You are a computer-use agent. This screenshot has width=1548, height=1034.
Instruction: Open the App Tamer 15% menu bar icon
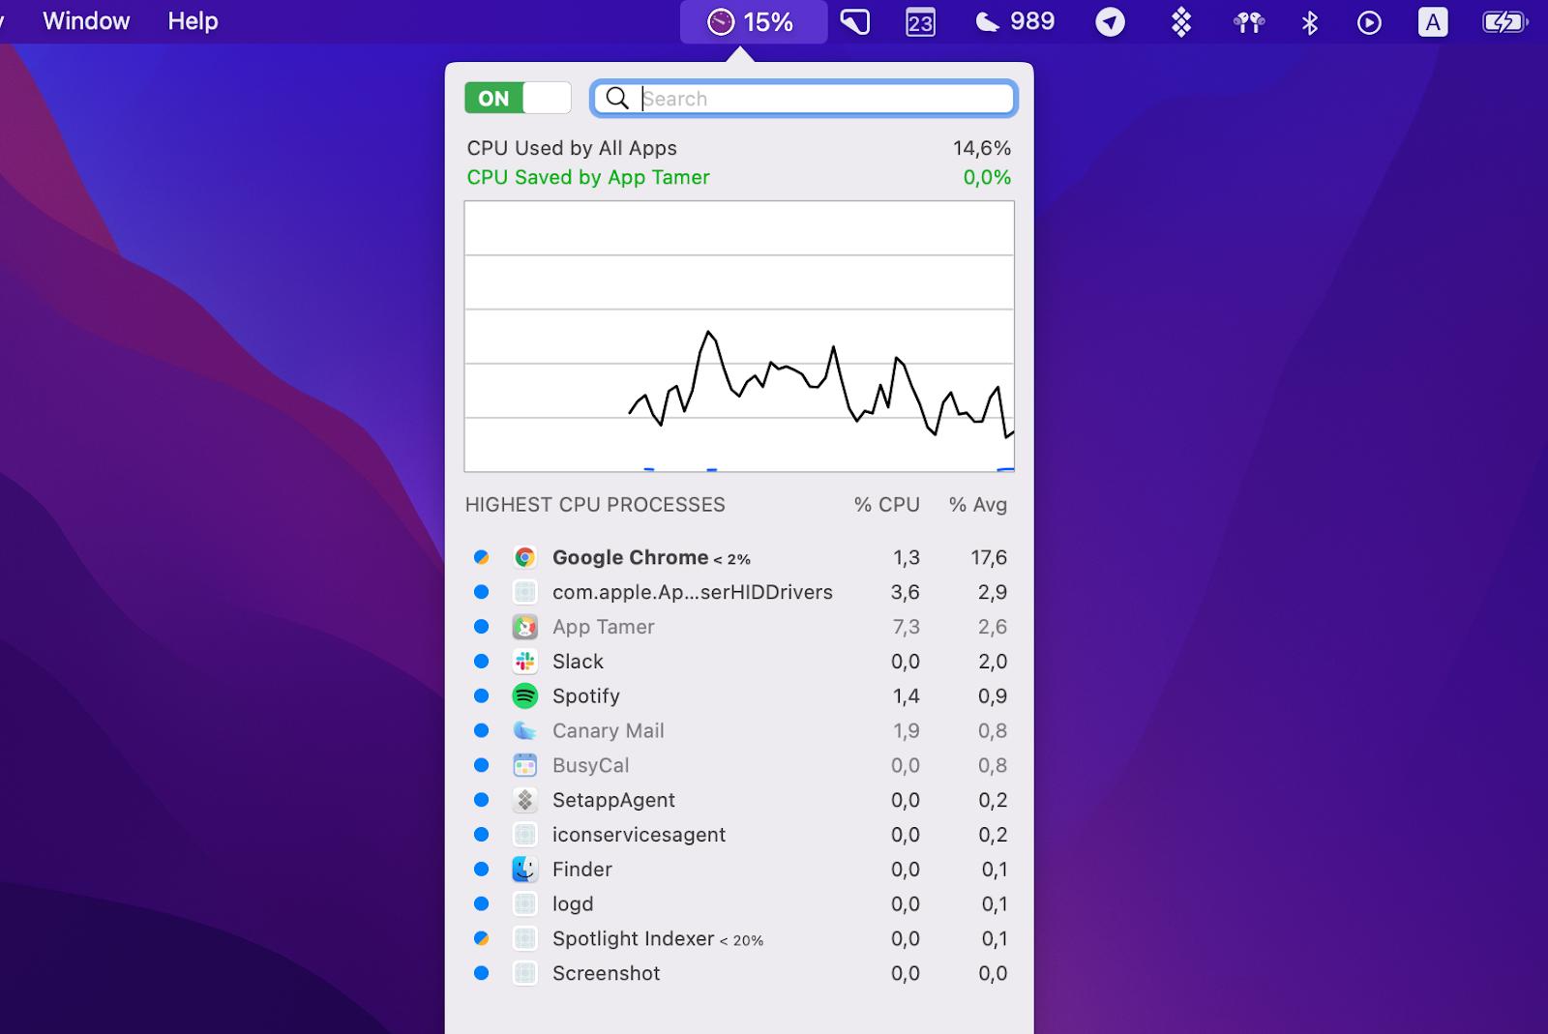click(753, 21)
